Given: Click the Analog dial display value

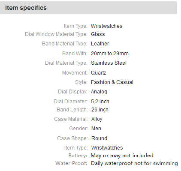Looking at the screenshot, I should click(99, 92).
